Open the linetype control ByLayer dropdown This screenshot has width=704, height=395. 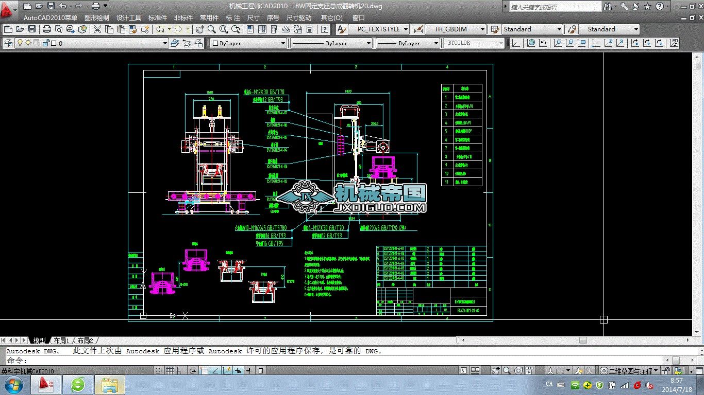(331, 43)
